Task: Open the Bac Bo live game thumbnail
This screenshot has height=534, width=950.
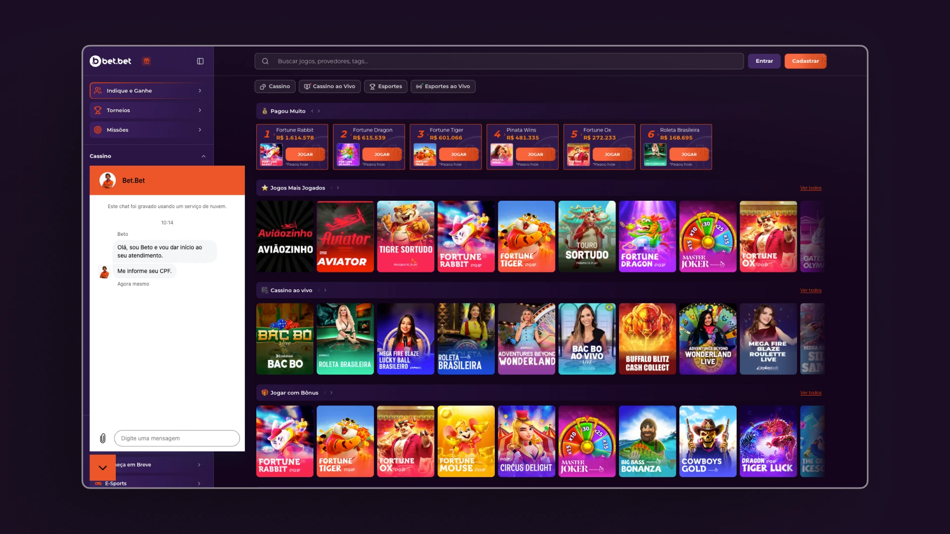Action: (x=285, y=339)
